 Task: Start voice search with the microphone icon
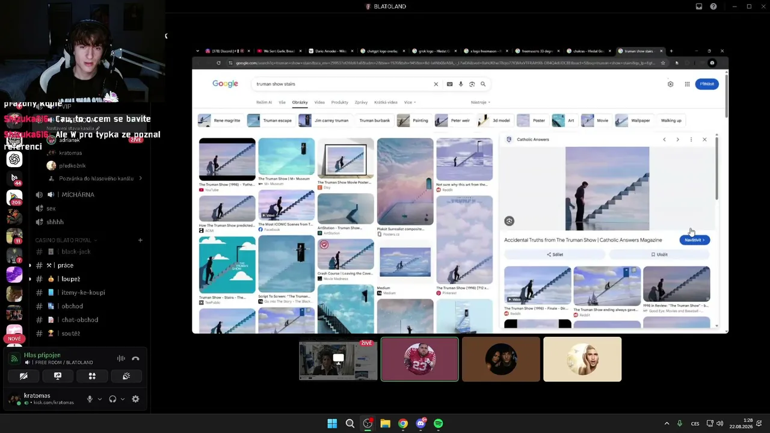461,84
